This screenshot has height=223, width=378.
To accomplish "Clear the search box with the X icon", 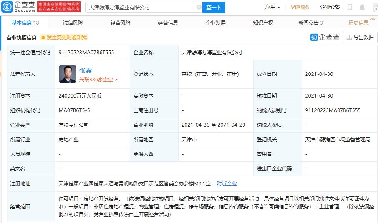I will click(199, 7).
